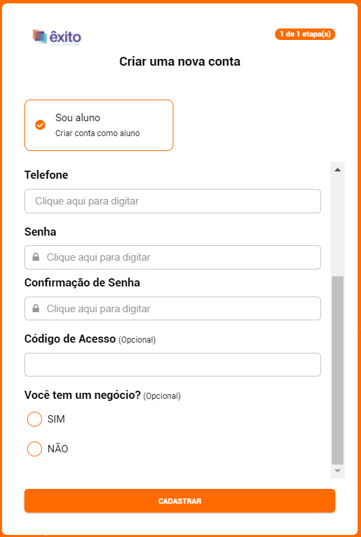Click the Criar uma nova conta heading
This screenshot has height=537, width=361.
point(179,62)
